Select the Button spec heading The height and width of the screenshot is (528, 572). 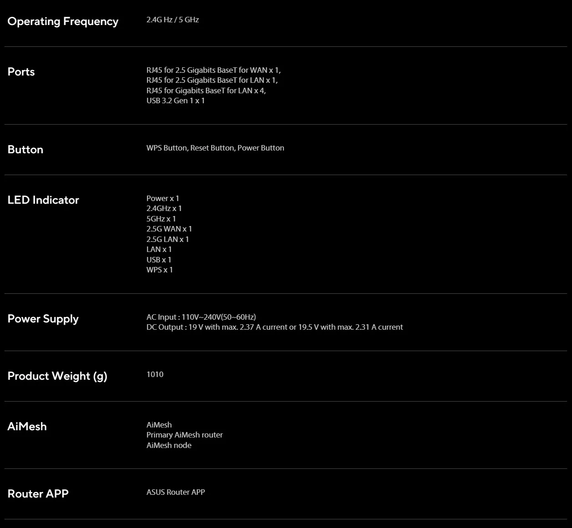25,150
